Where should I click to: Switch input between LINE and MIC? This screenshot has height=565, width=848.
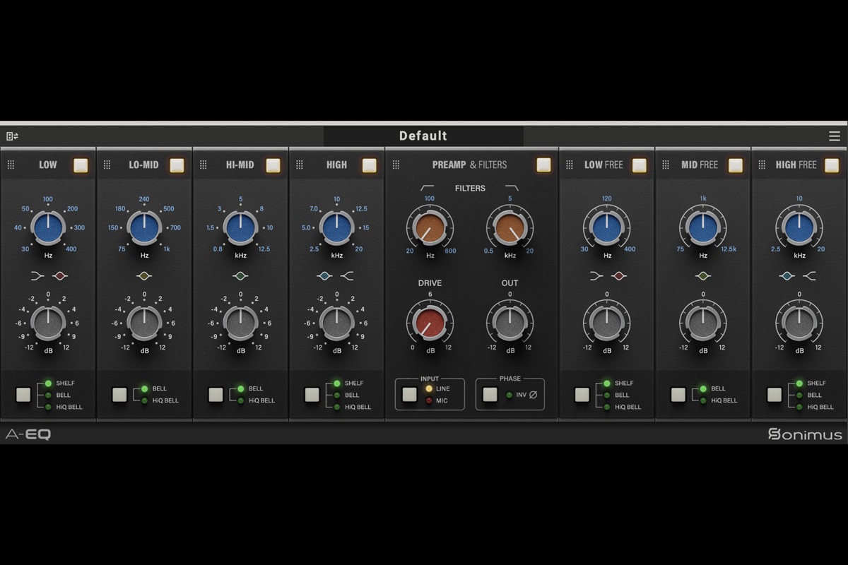pyautogui.click(x=409, y=395)
